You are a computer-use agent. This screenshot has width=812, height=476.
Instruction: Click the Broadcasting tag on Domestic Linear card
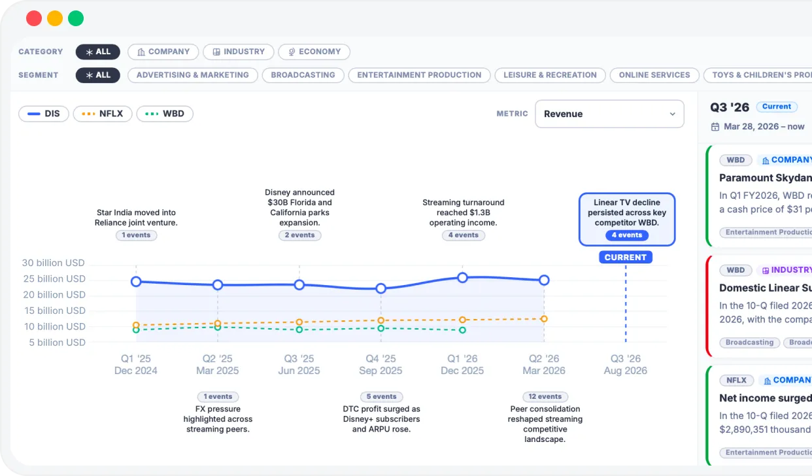pos(749,343)
